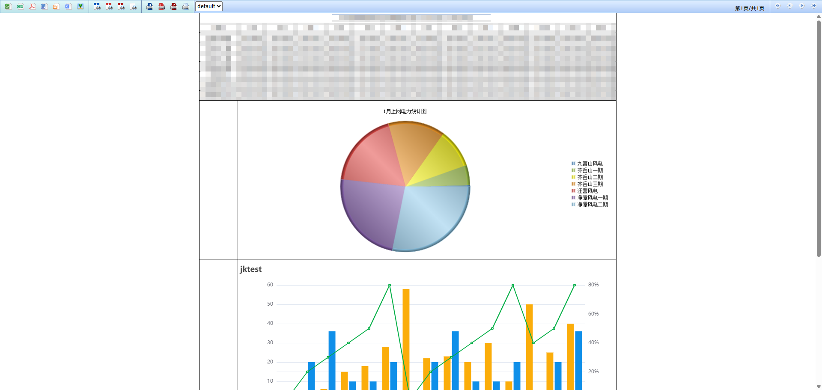Export the report as an image
822x390 pixels.
[80, 6]
